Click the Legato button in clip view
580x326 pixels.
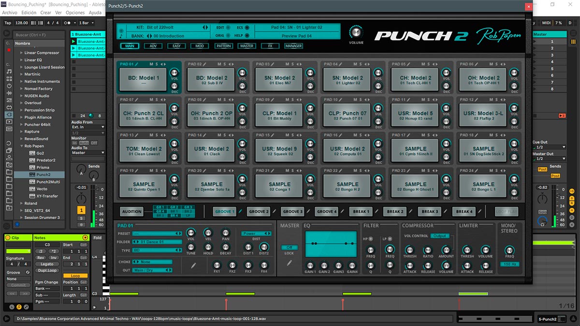pyautogui.click(x=47, y=264)
